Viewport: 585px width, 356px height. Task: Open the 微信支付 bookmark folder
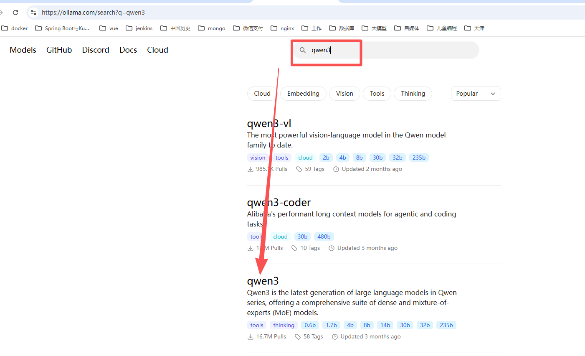click(x=248, y=28)
